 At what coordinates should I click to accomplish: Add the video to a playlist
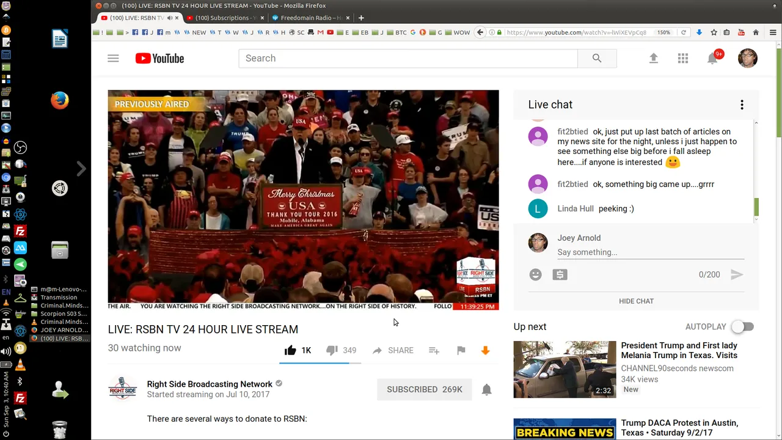[434, 350]
